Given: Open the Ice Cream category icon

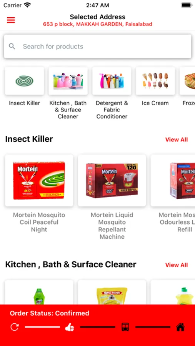Looking at the screenshot, I should point(155,81).
